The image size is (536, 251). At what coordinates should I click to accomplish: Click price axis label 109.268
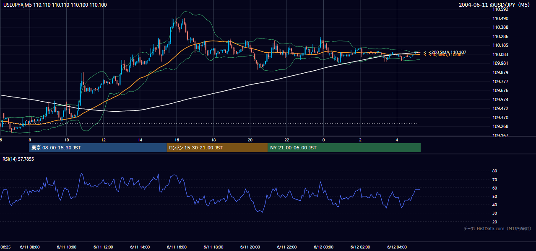coord(500,126)
